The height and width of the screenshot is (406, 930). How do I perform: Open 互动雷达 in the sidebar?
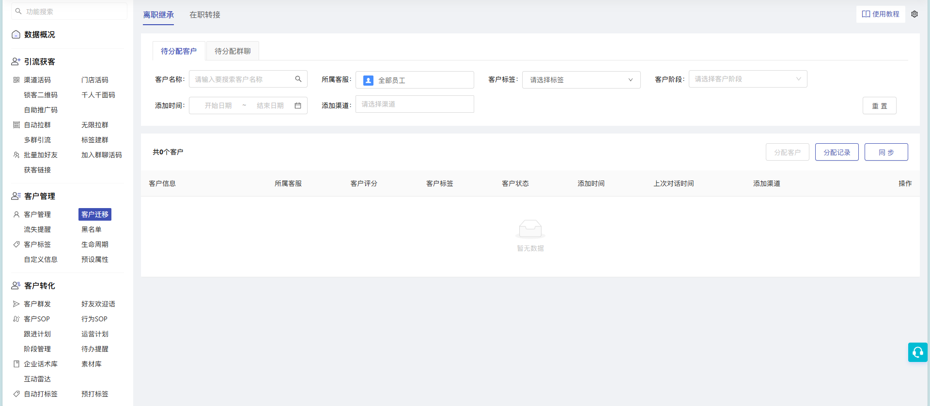(37, 379)
